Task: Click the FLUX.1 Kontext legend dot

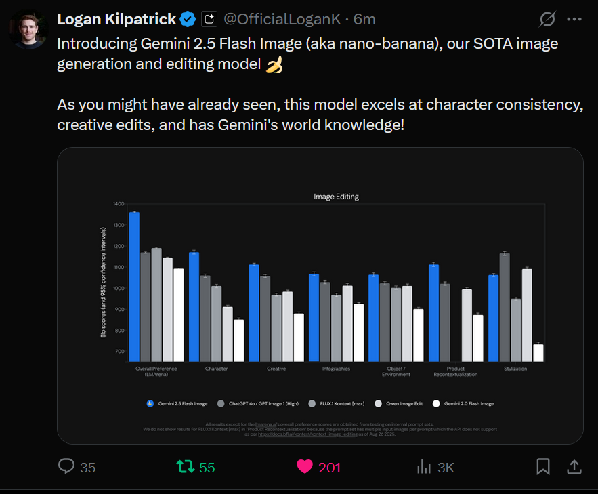Action: [310, 403]
